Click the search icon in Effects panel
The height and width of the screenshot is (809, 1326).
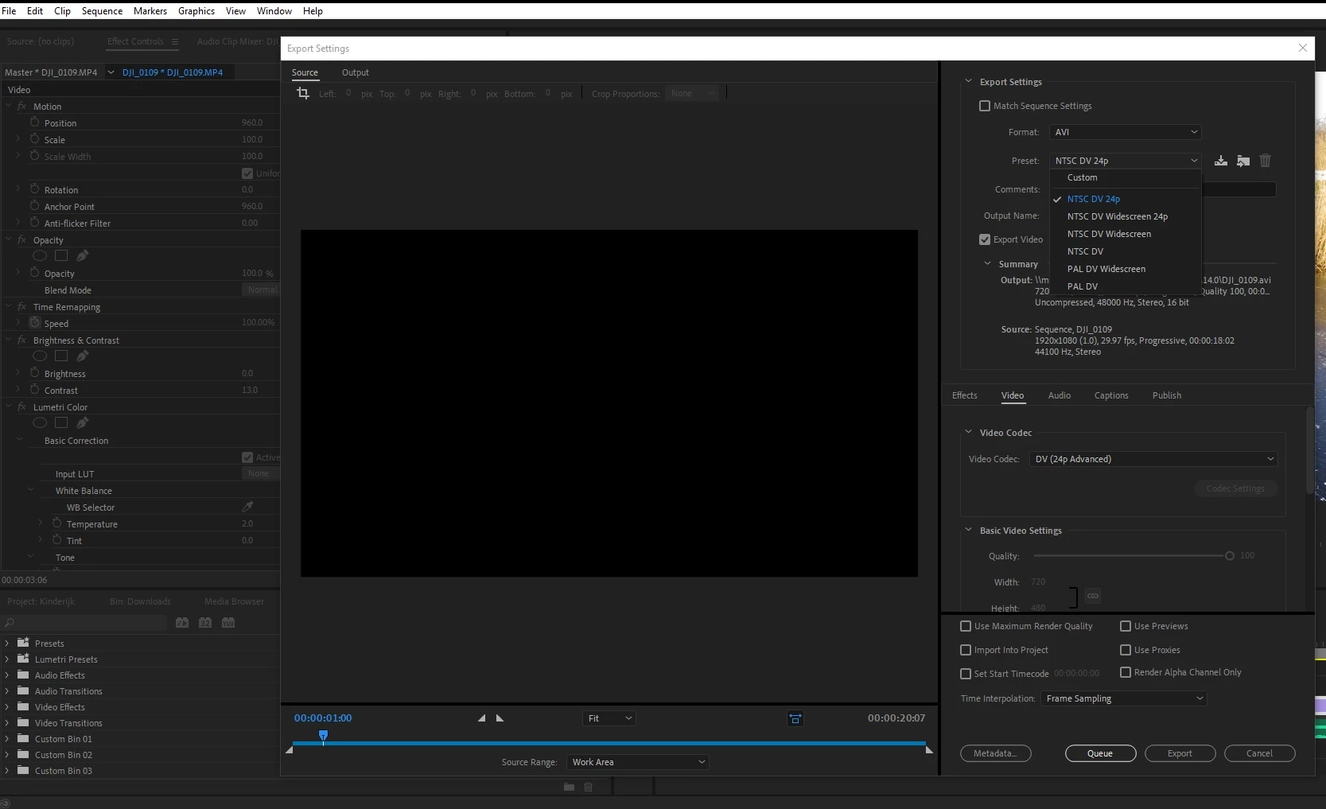pos(10,623)
